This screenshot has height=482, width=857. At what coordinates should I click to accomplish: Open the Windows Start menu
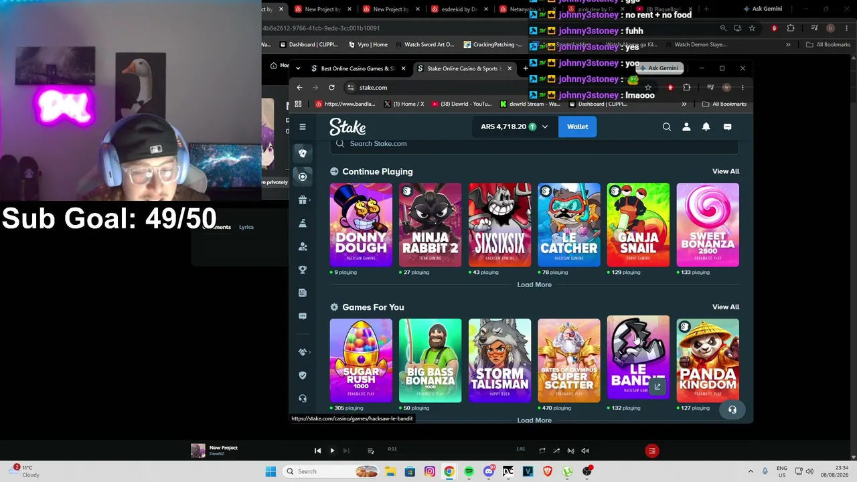click(x=270, y=471)
